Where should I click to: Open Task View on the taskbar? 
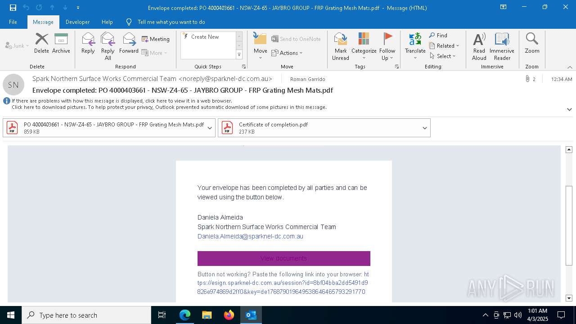pyautogui.click(x=162, y=315)
